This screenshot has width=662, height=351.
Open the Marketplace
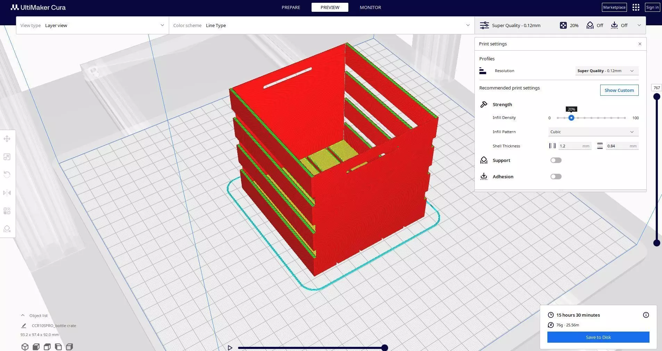point(614,7)
